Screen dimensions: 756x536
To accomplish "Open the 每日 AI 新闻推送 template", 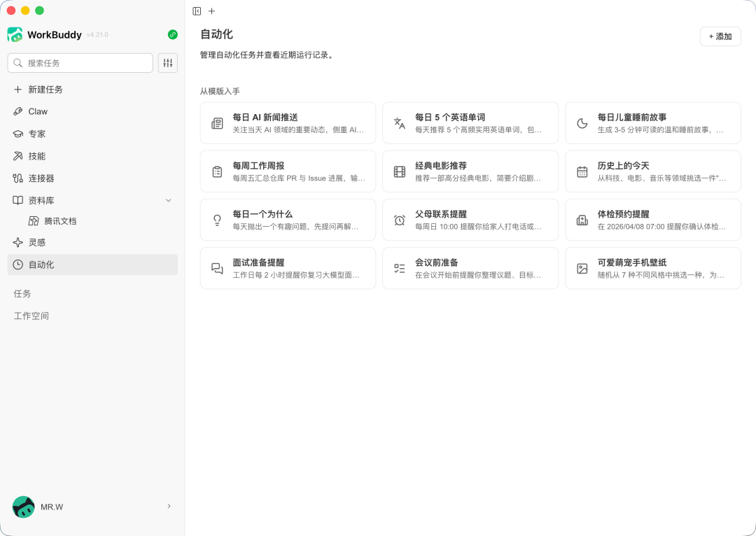I will (288, 123).
